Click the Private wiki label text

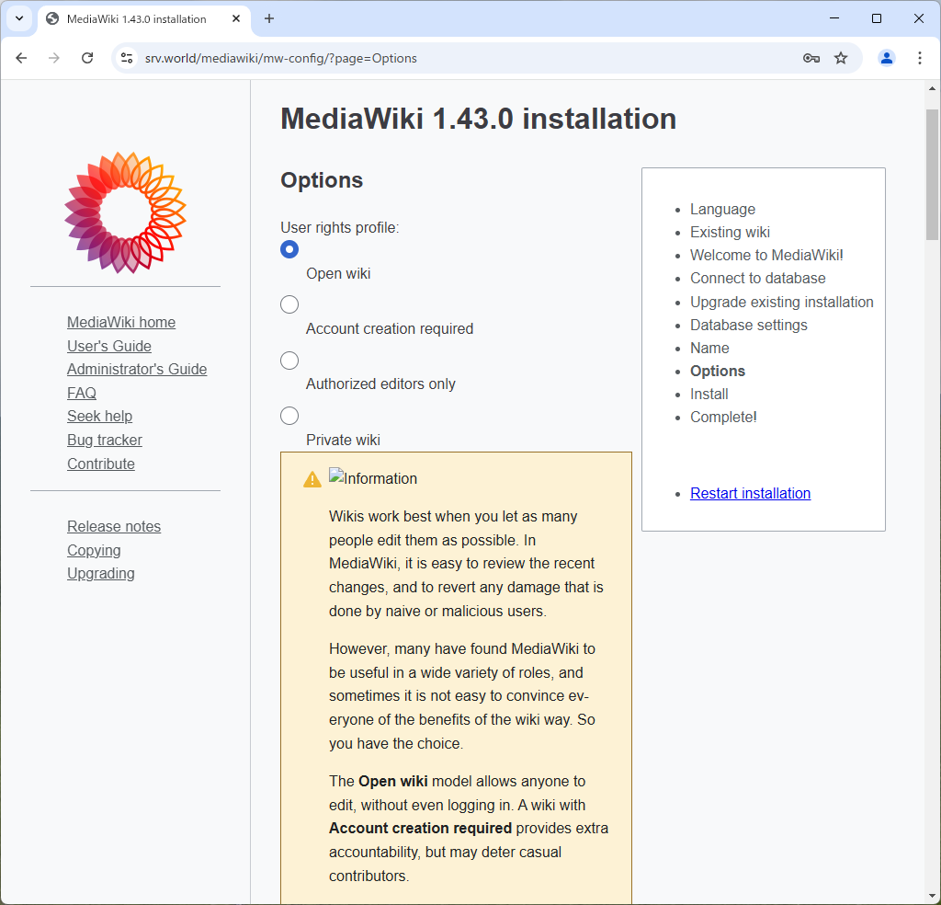point(343,441)
